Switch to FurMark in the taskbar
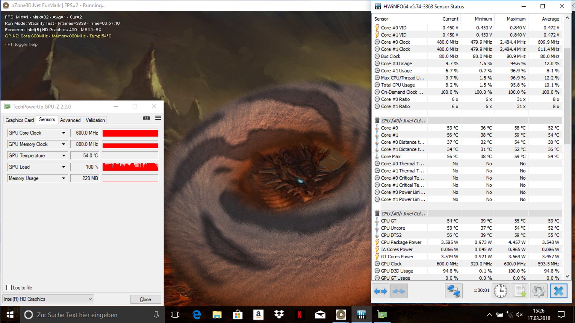575x323 pixels. pyautogui.click(x=341, y=315)
